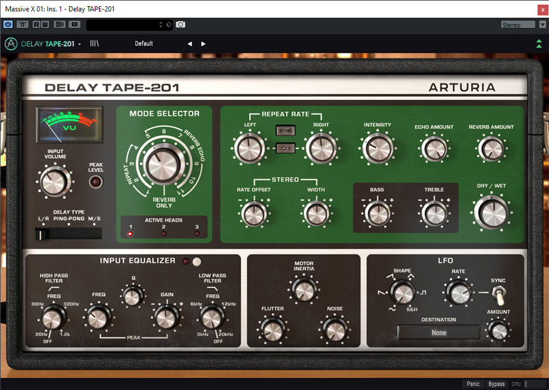The height and width of the screenshot is (390, 549).
Task: Go to the previous preset arrow
Action: 190,44
